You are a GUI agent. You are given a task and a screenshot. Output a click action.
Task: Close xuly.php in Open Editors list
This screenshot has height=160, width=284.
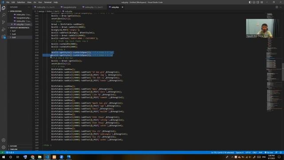click(x=12, y=24)
